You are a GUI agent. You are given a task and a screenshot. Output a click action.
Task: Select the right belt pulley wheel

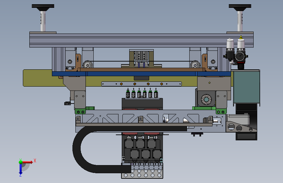[195, 65]
